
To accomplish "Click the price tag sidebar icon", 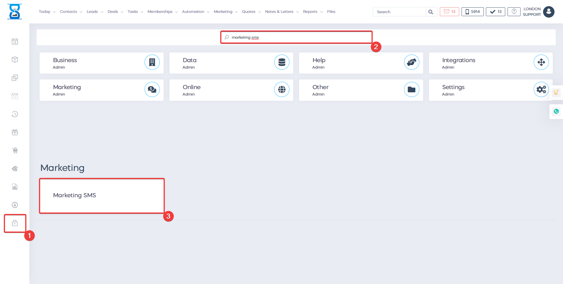I will point(15,169).
